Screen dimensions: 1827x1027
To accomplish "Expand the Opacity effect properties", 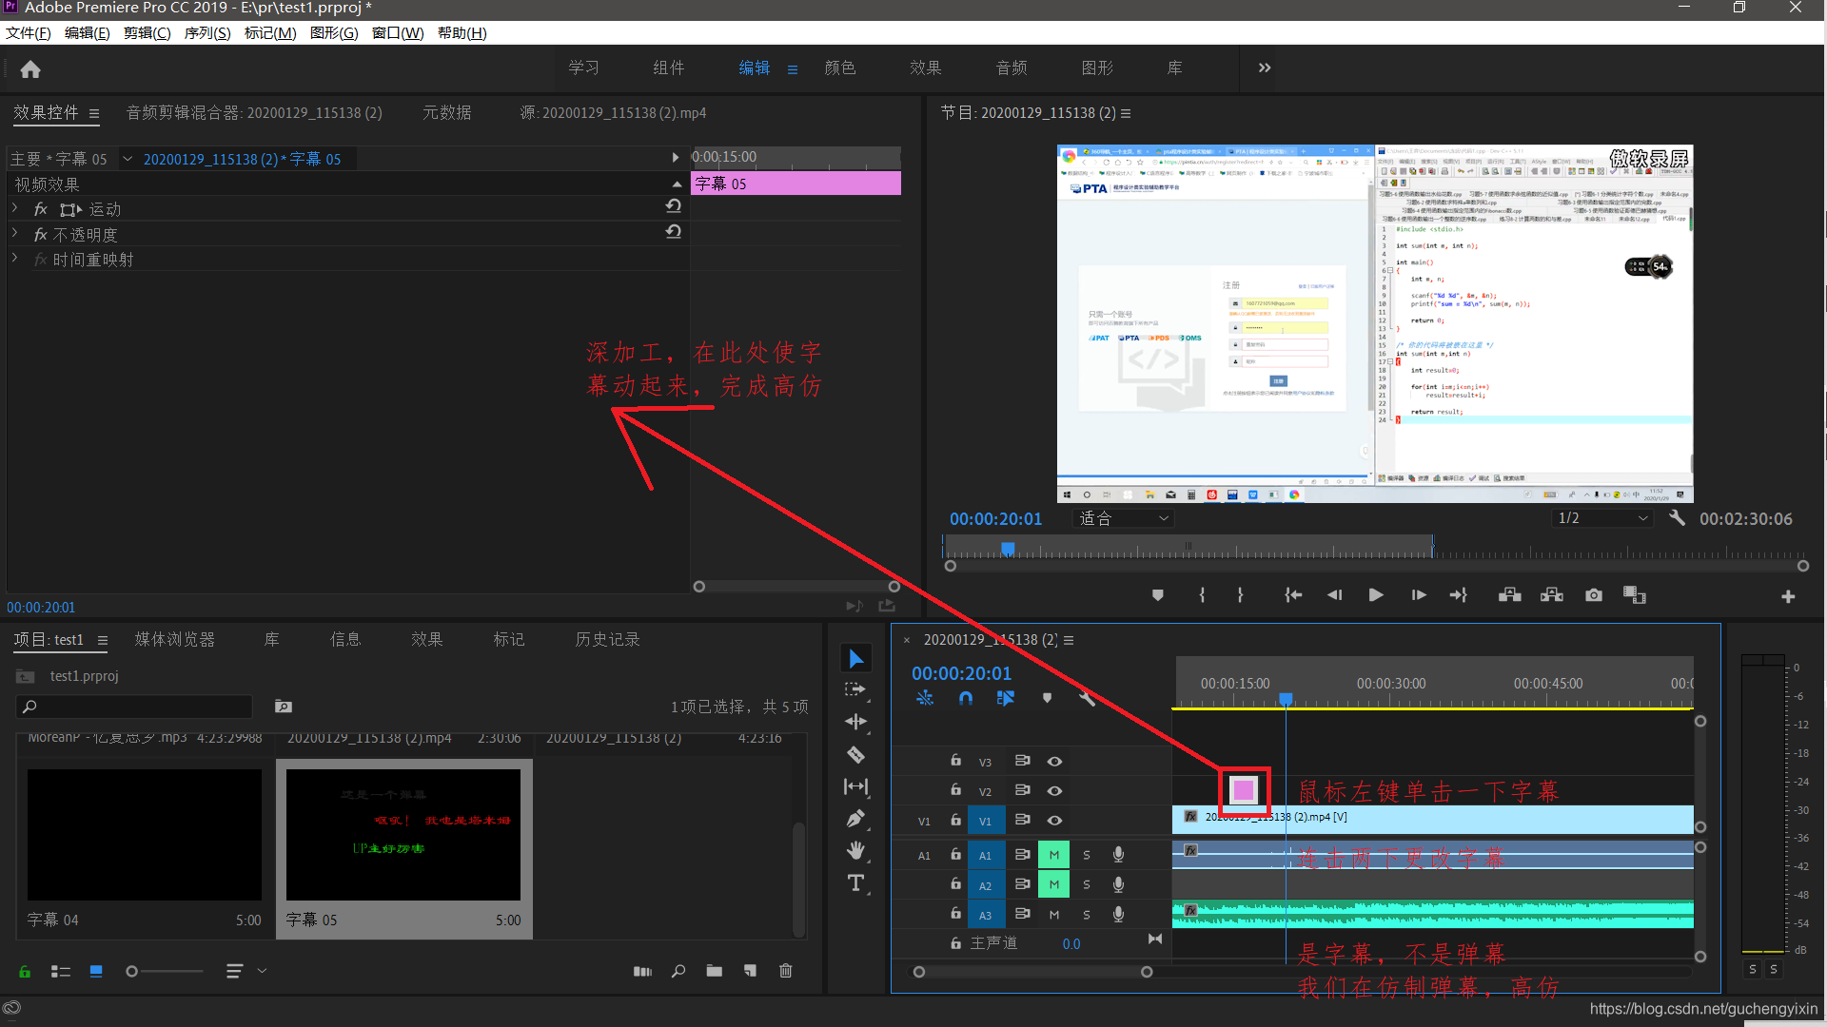I will click(14, 233).
